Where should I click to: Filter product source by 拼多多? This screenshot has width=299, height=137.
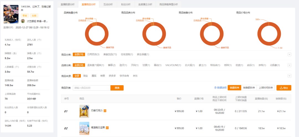112,76
